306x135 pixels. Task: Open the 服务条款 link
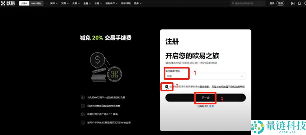click(204, 87)
